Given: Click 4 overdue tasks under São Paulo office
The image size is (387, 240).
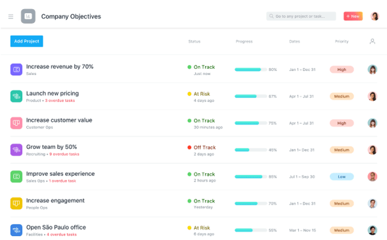Looking at the screenshot, I should [x=62, y=234].
